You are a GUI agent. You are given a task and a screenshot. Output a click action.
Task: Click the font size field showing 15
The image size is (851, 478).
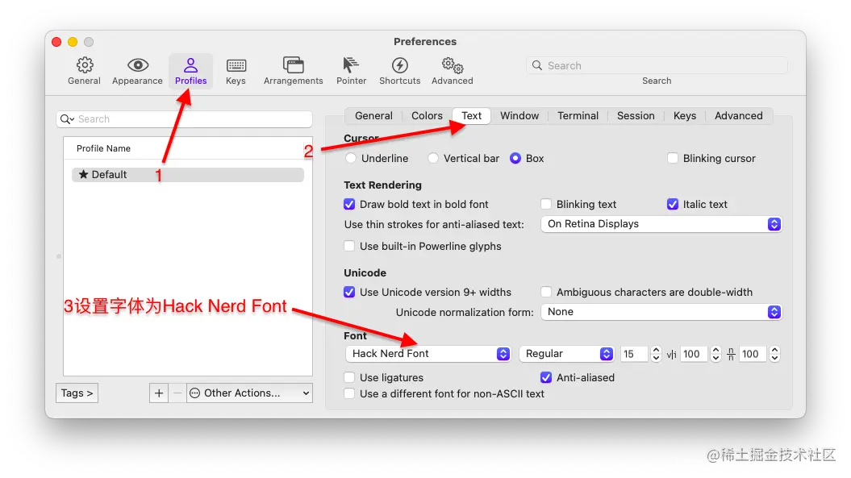pyautogui.click(x=635, y=355)
